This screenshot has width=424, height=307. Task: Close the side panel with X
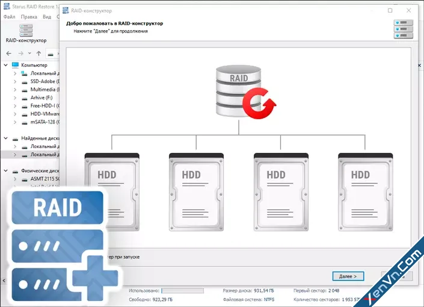click(x=419, y=65)
